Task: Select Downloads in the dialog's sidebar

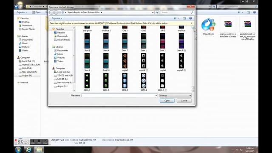Action: pos(62,36)
